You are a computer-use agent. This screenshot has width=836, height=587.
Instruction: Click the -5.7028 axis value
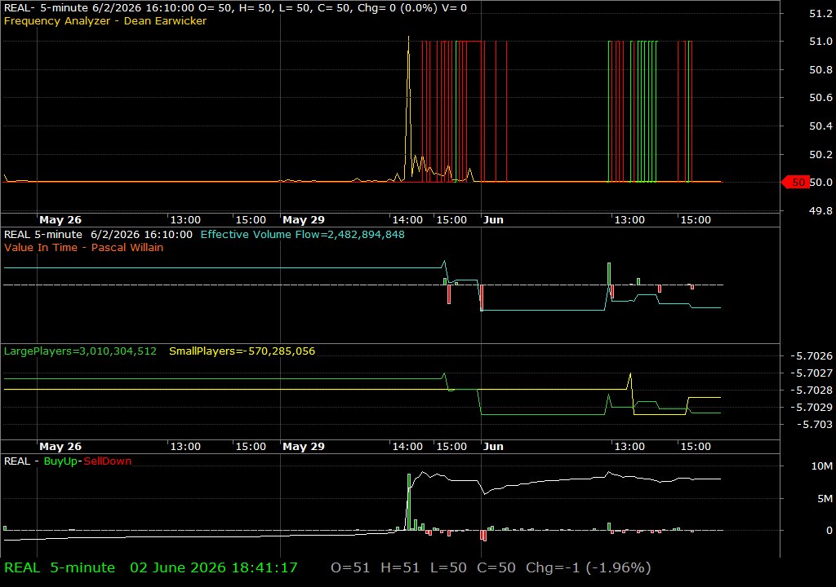click(x=811, y=390)
